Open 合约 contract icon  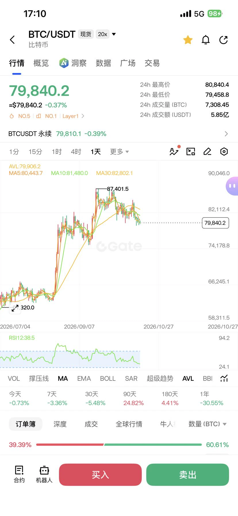click(x=19, y=474)
